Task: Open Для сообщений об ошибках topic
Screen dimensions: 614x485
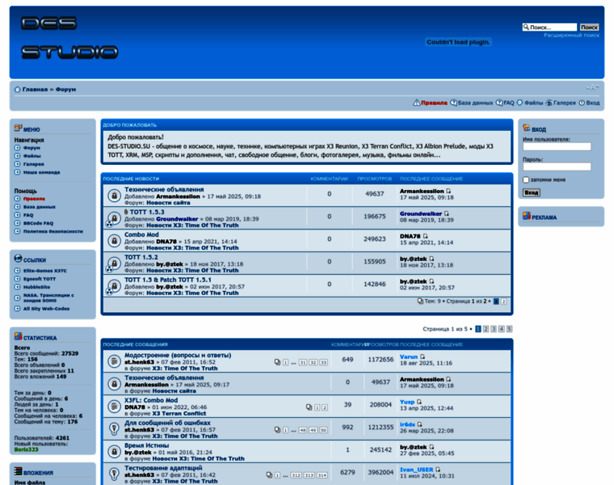Action: pyautogui.click(x=167, y=423)
